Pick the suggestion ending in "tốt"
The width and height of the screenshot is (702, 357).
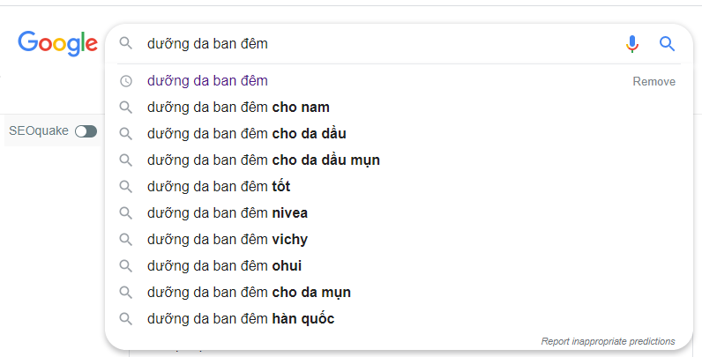tap(219, 187)
